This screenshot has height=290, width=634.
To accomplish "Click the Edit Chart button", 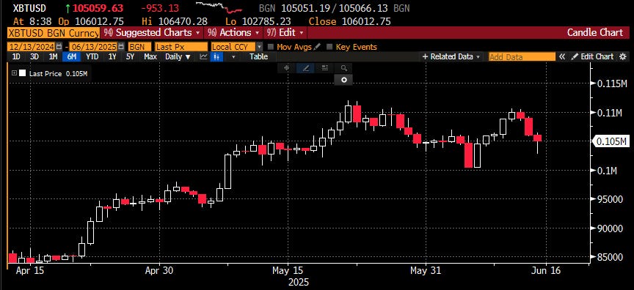I will [x=592, y=57].
